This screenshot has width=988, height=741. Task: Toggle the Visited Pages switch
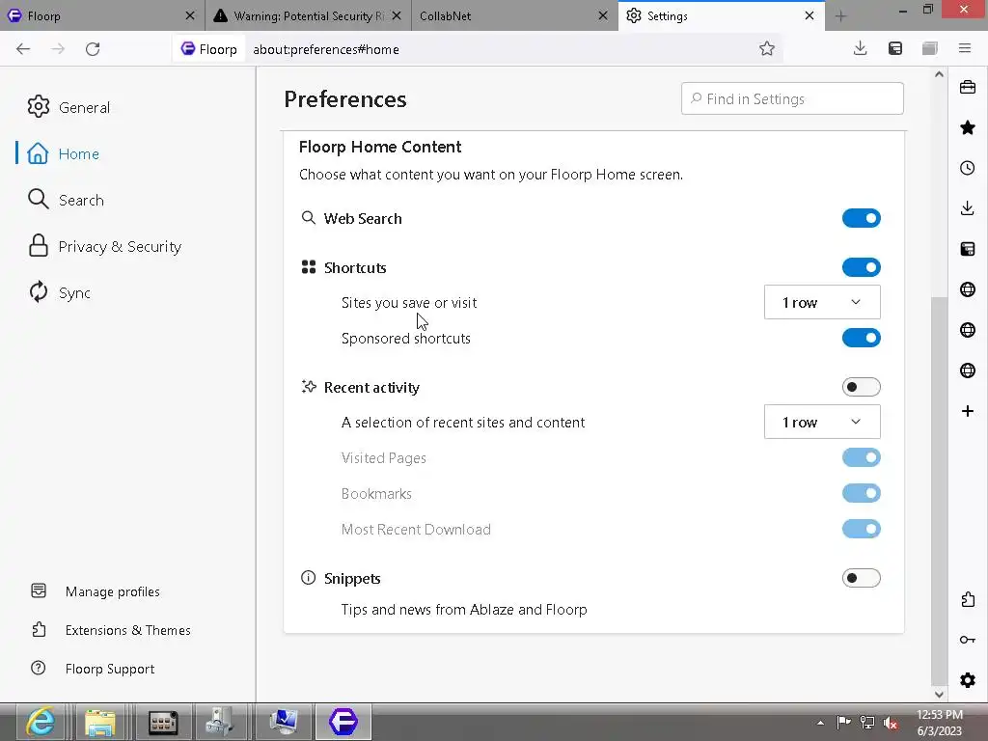tap(862, 457)
